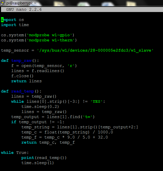Click the 'return lines' statement
Screen dimensions: 163x171
click(26, 81)
